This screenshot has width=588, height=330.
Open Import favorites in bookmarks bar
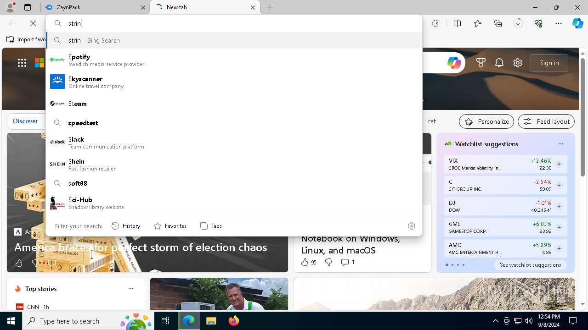tap(26, 39)
